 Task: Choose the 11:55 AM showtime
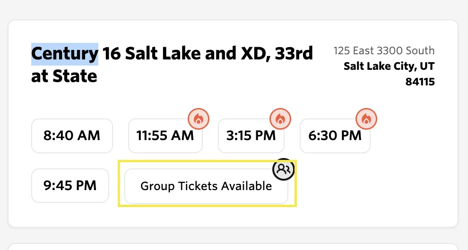pos(165,135)
